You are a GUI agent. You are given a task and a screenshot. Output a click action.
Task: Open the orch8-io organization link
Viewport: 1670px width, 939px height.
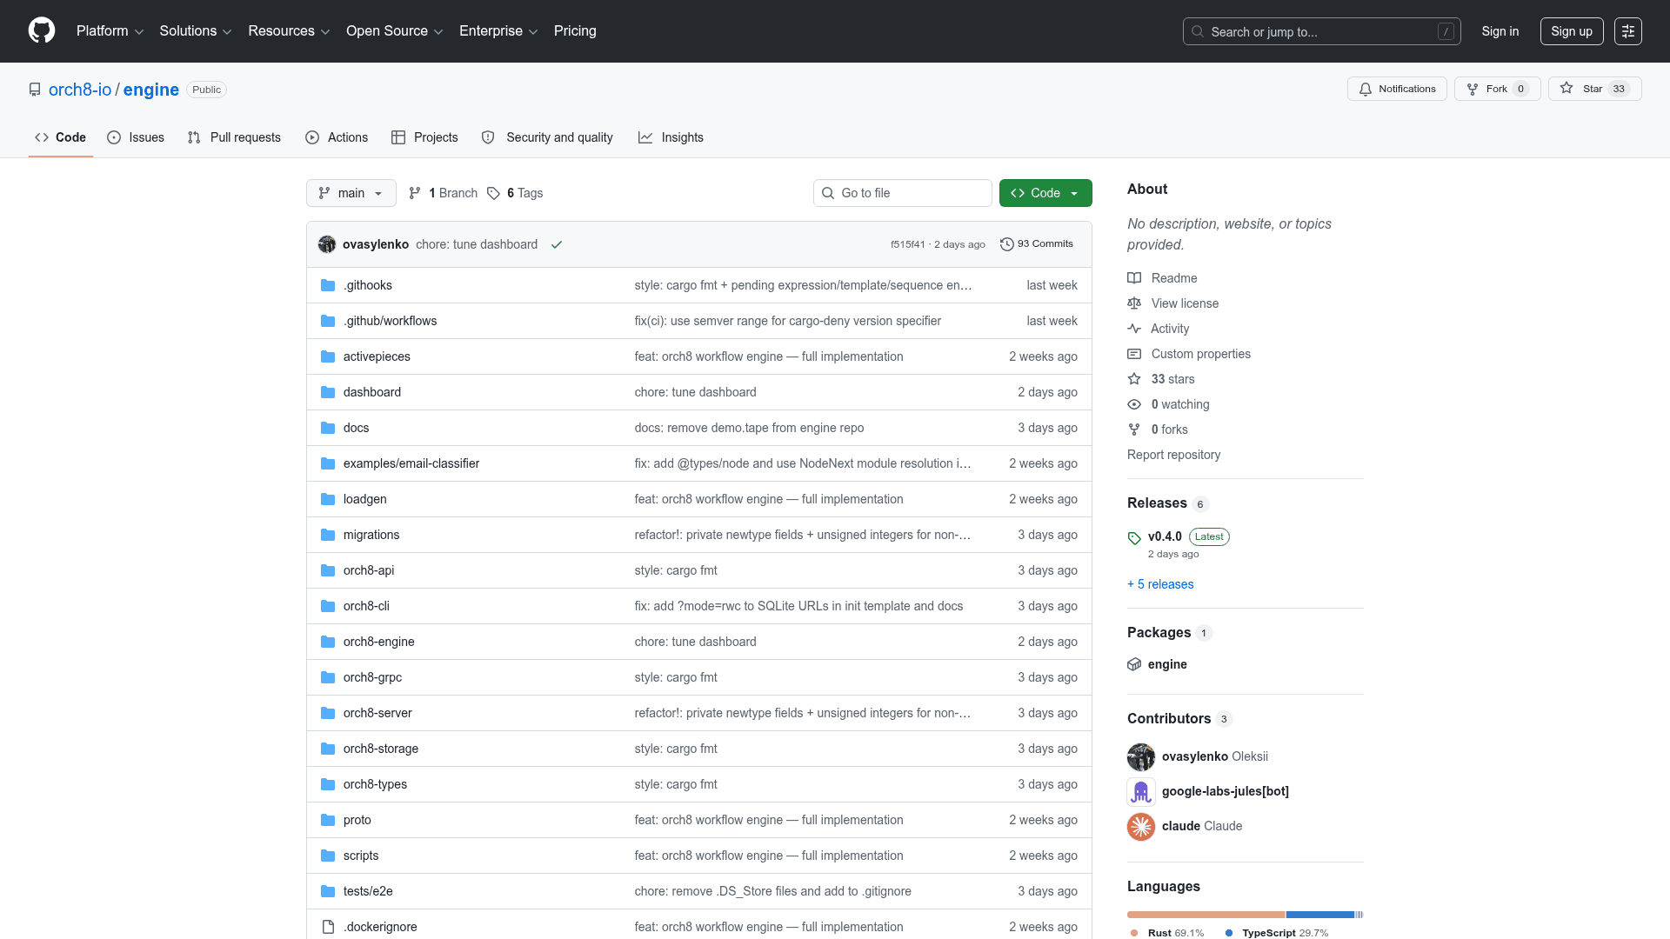(80, 90)
